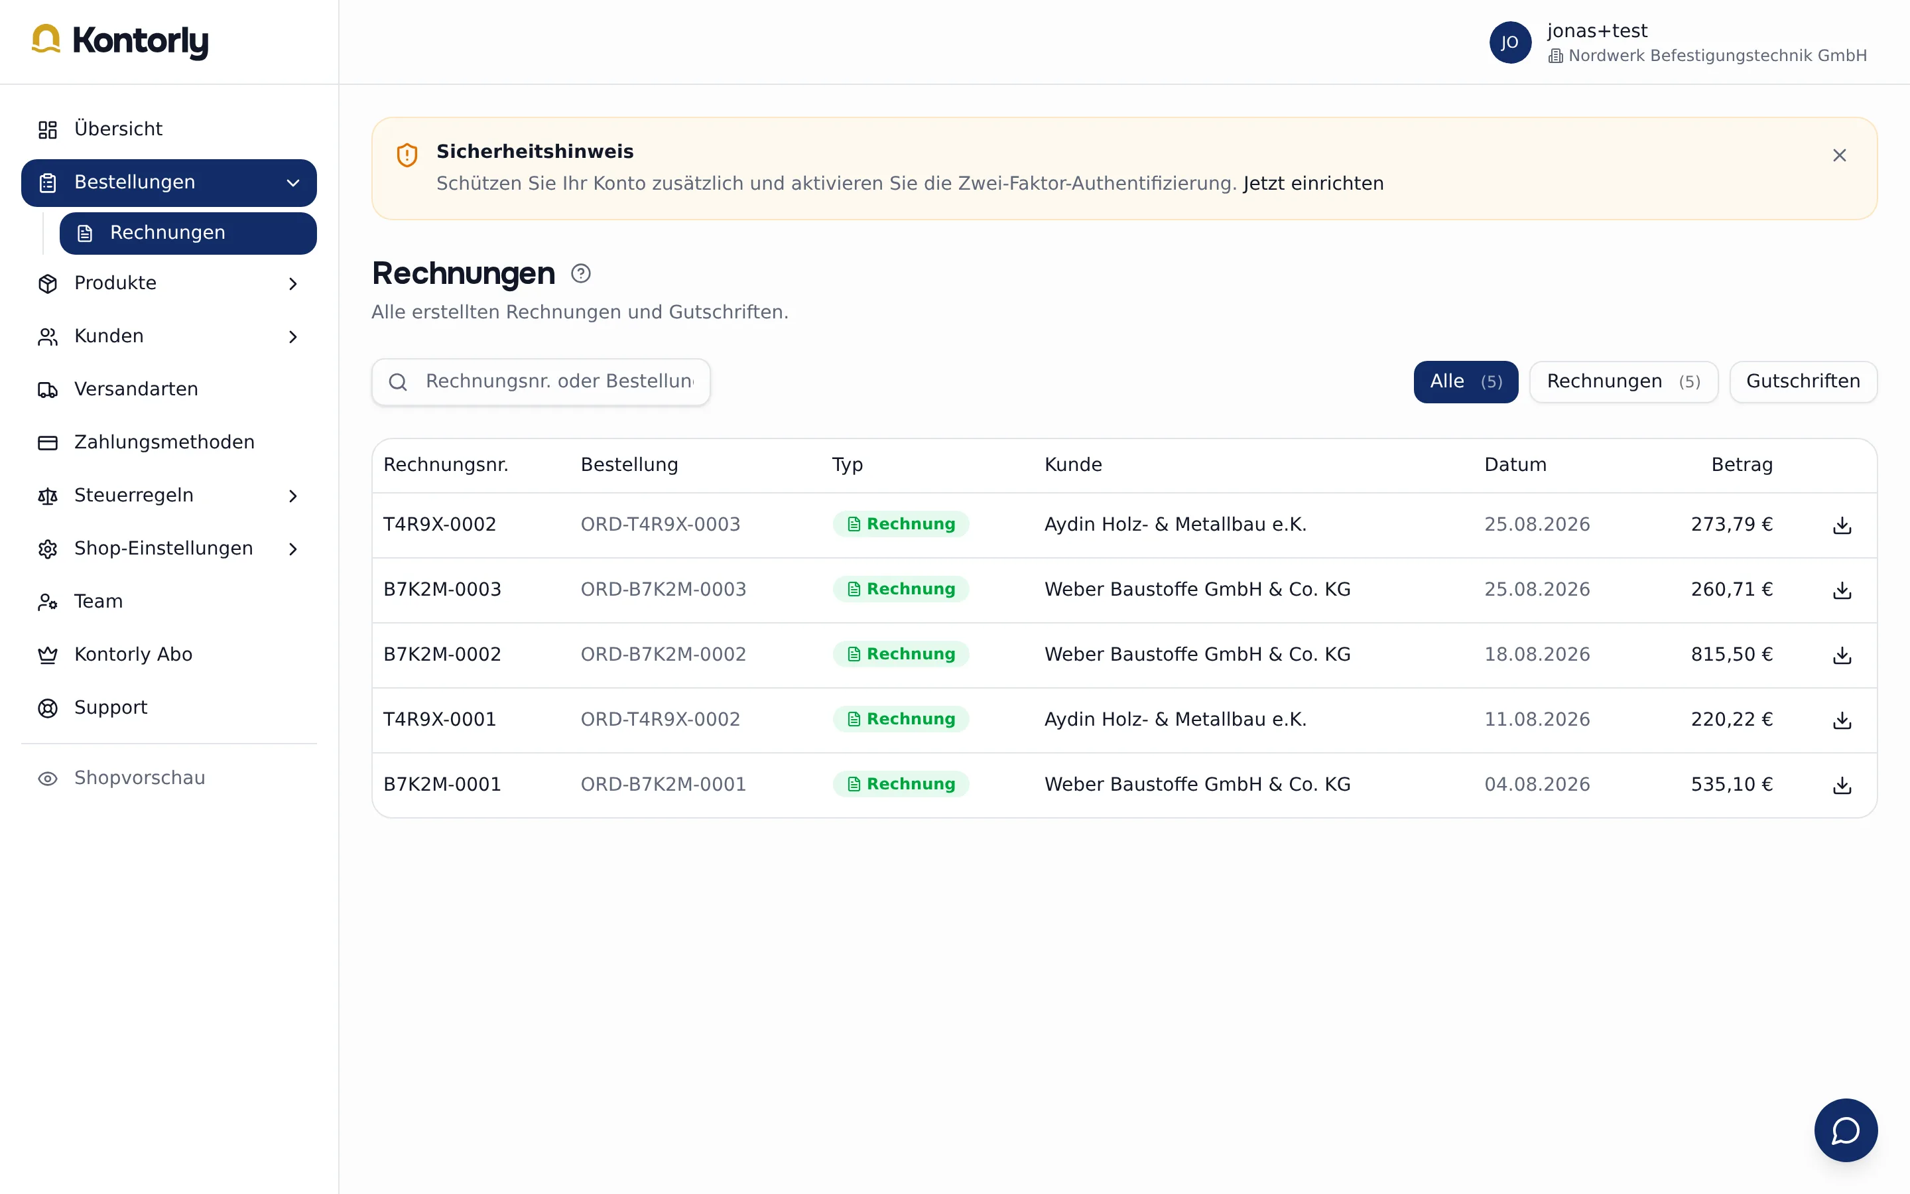This screenshot has height=1194, width=1910.
Task: Open the chat support bubble
Action: tap(1845, 1130)
